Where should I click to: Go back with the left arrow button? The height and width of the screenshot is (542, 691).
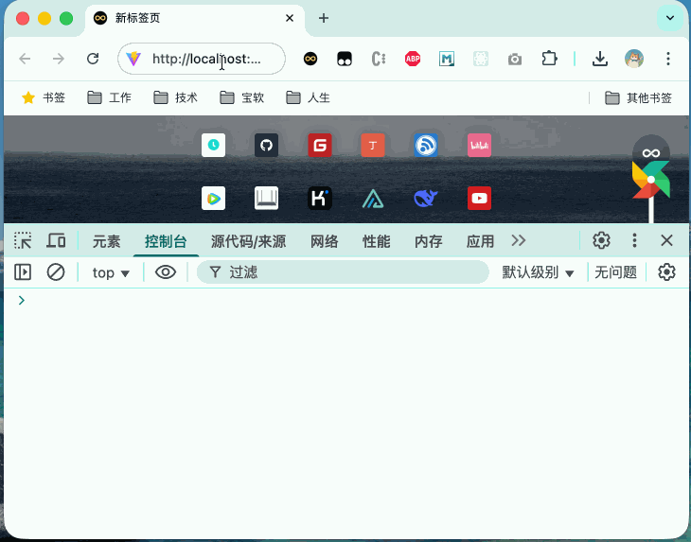point(25,59)
